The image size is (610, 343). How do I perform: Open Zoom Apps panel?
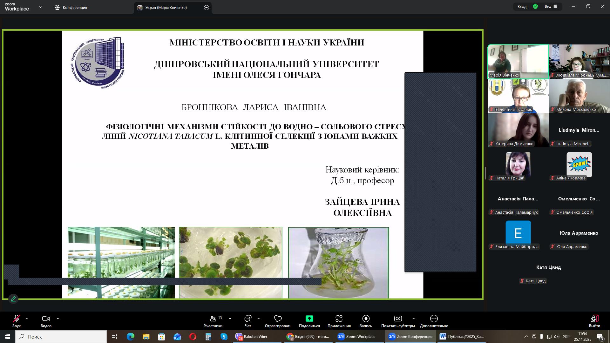coord(339,319)
